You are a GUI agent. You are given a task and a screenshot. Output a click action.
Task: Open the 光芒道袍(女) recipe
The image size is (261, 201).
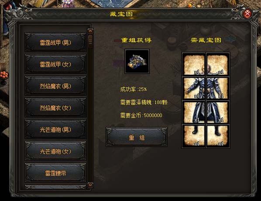(x=55, y=151)
